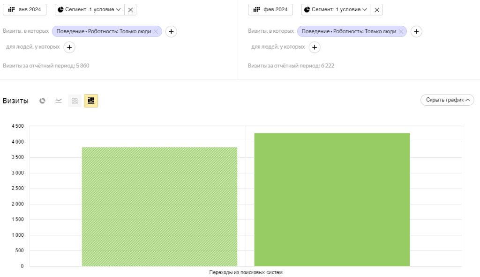Clear the February segment with X button

pos(376,9)
